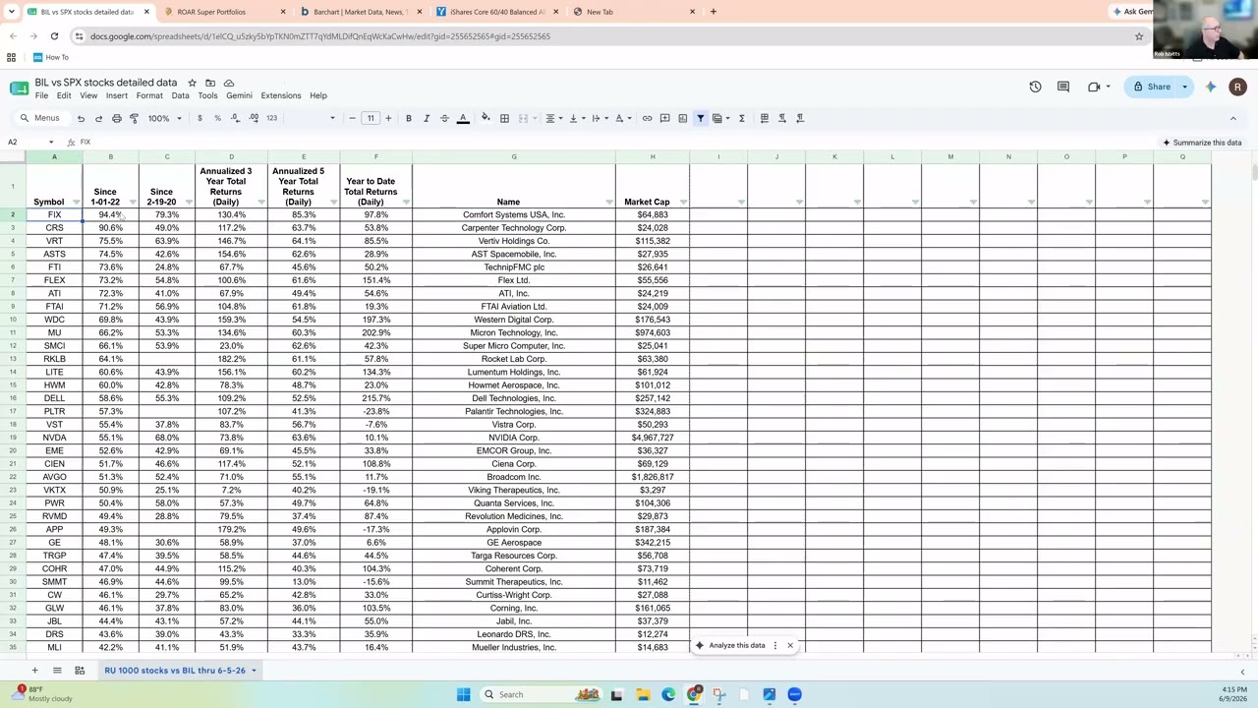This screenshot has width=1258, height=708.
Task: Toggle bold formatting
Action: [x=409, y=118]
